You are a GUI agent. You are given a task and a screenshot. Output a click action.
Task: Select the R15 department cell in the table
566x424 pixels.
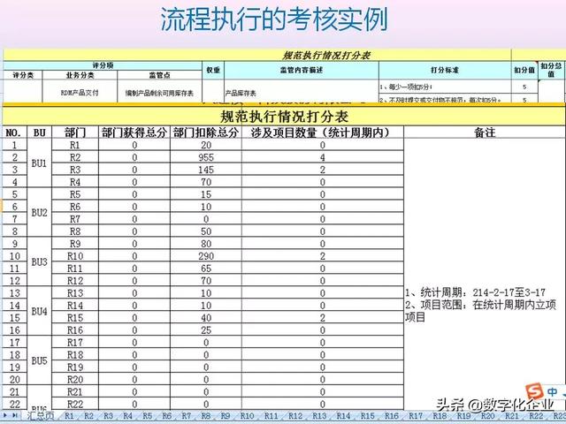[75, 318]
